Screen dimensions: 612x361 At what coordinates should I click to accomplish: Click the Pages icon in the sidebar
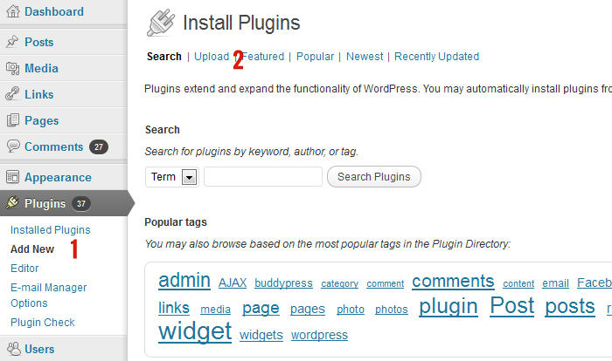[12, 120]
